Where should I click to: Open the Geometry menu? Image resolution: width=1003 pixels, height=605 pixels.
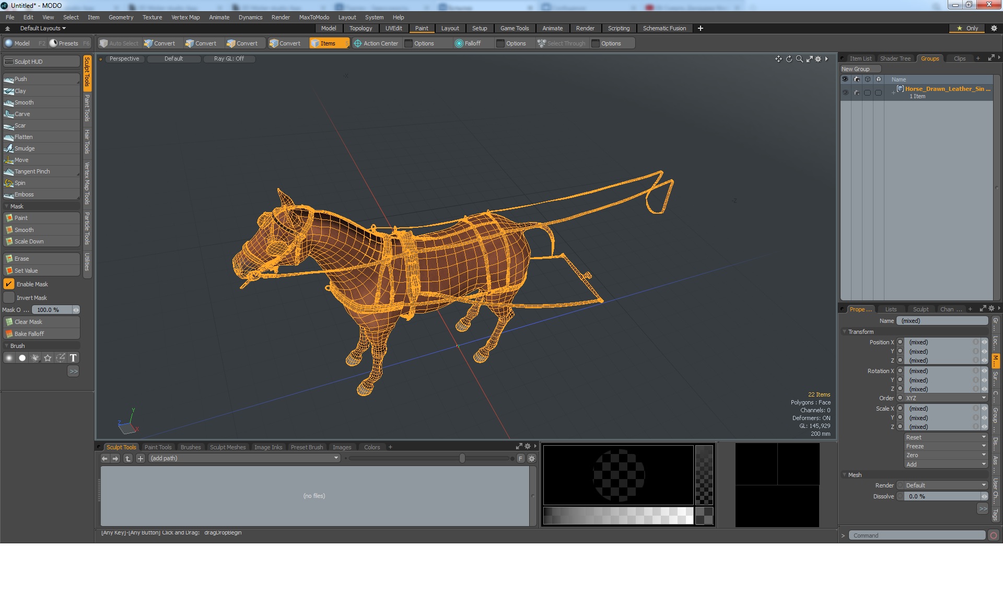pos(121,17)
